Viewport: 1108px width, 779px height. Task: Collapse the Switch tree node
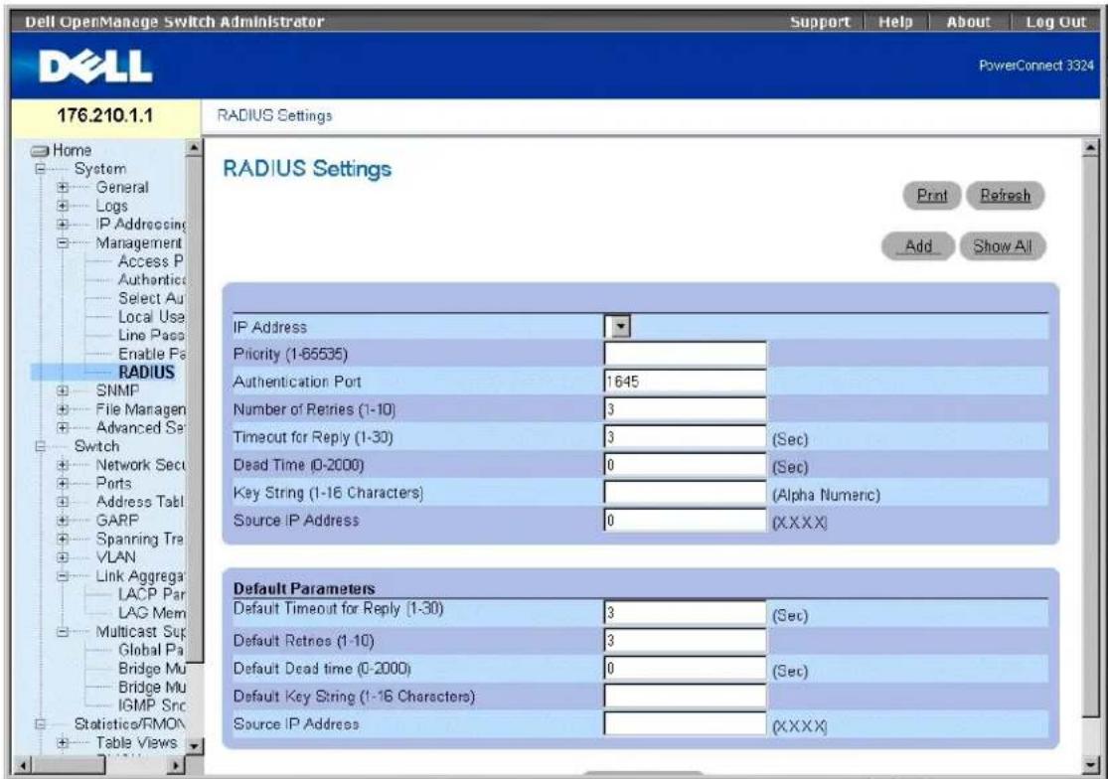click(41, 446)
